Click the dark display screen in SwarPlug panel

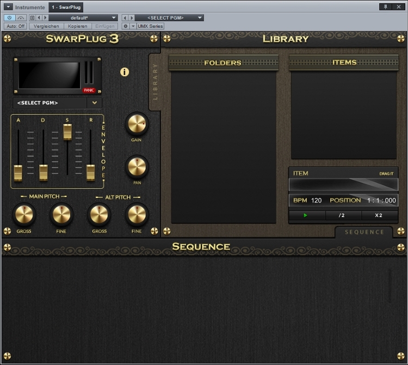click(x=50, y=76)
